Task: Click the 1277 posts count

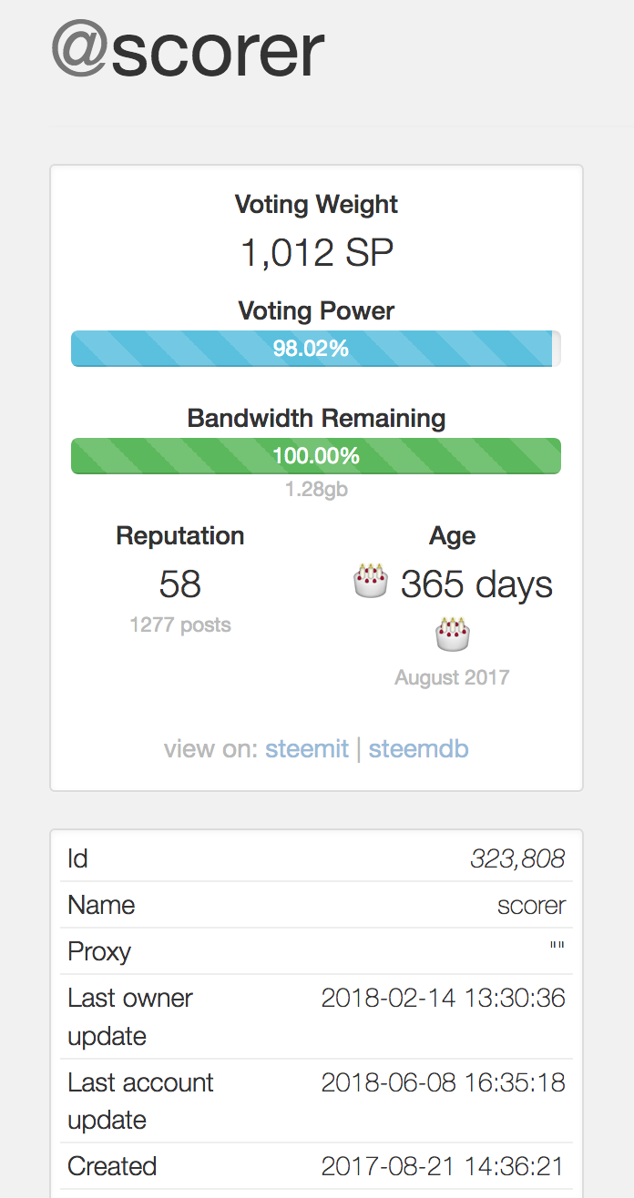Action: [180, 625]
